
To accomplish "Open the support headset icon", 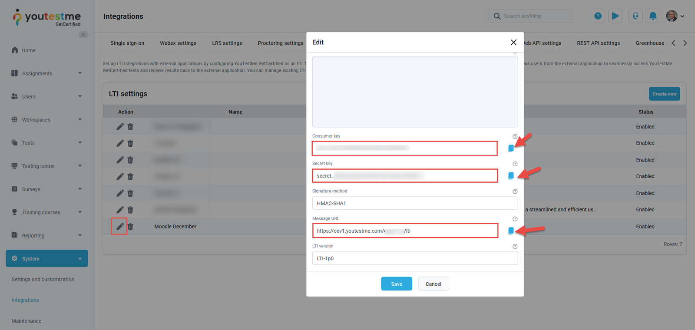I will [635, 16].
